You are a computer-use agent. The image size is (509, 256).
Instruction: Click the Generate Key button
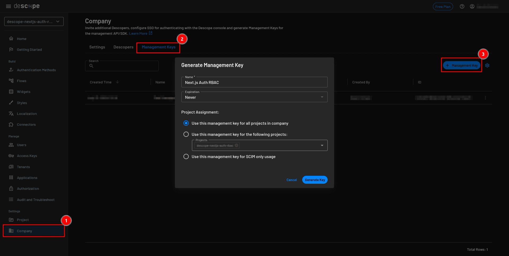point(315,180)
